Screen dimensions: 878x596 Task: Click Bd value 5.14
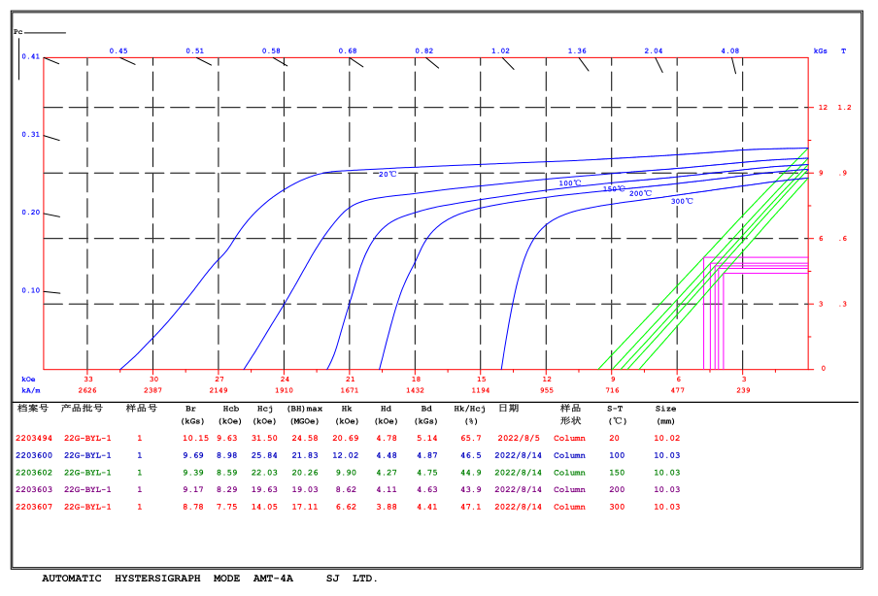[x=426, y=438]
